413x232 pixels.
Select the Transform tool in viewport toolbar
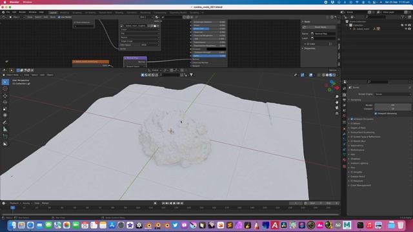click(x=5, y=115)
